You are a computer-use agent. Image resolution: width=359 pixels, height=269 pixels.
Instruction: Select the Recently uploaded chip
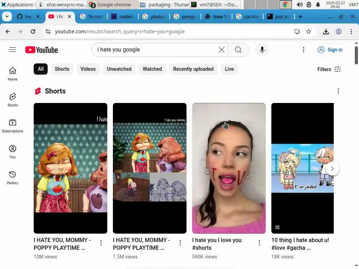pyautogui.click(x=193, y=69)
